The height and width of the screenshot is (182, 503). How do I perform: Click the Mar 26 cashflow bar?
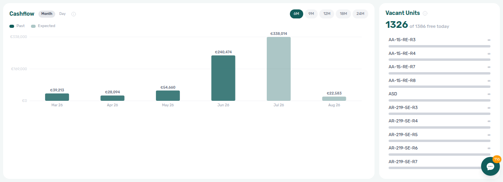tap(57, 97)
